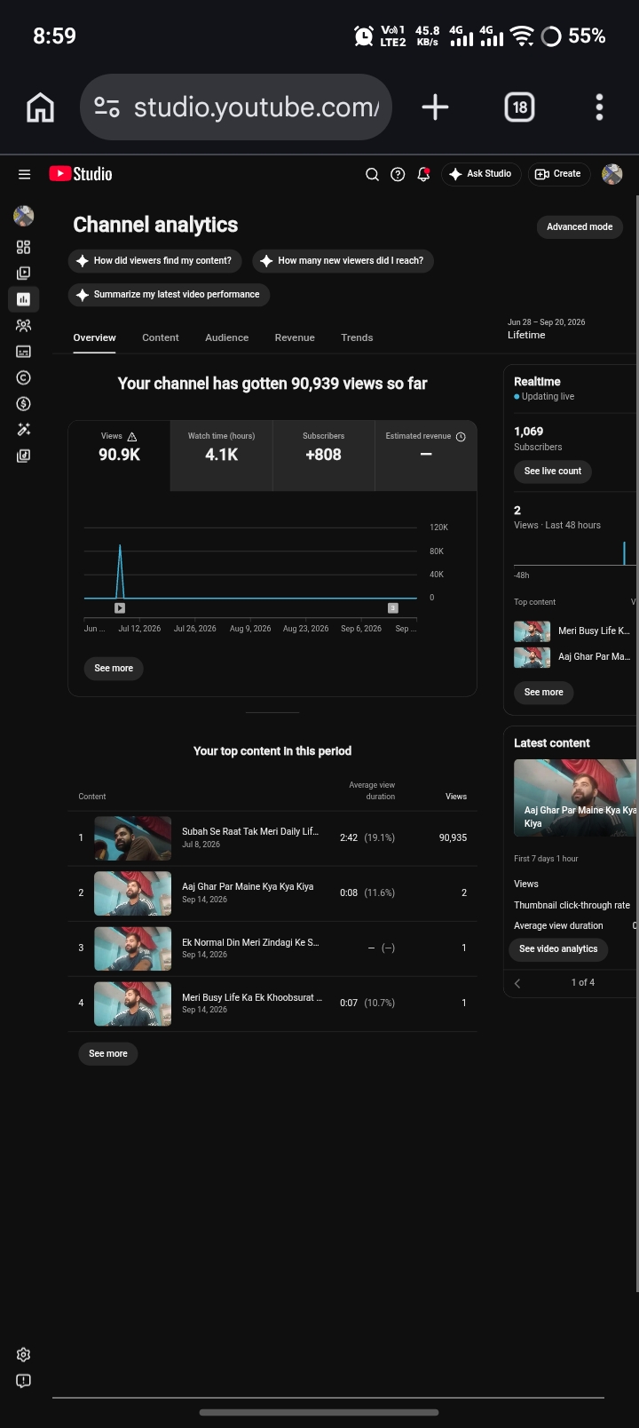This screenshot has height=1428, width=639.
Task: Go to Dashboard sidebar icon
Action: 24,247
